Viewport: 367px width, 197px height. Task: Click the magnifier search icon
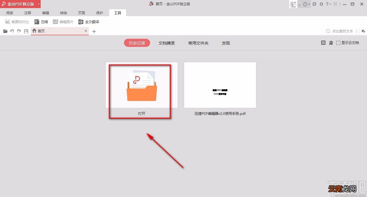(328, 31)
